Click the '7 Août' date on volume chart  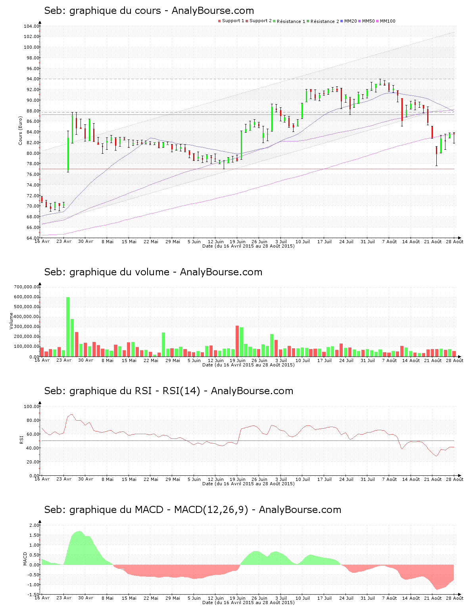pyautogui.click(x=389, y=360)
